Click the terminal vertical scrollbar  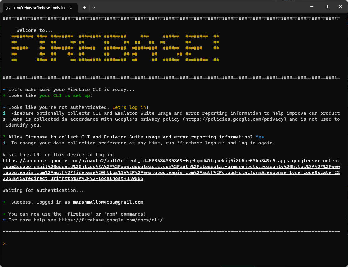pos(346,118)
